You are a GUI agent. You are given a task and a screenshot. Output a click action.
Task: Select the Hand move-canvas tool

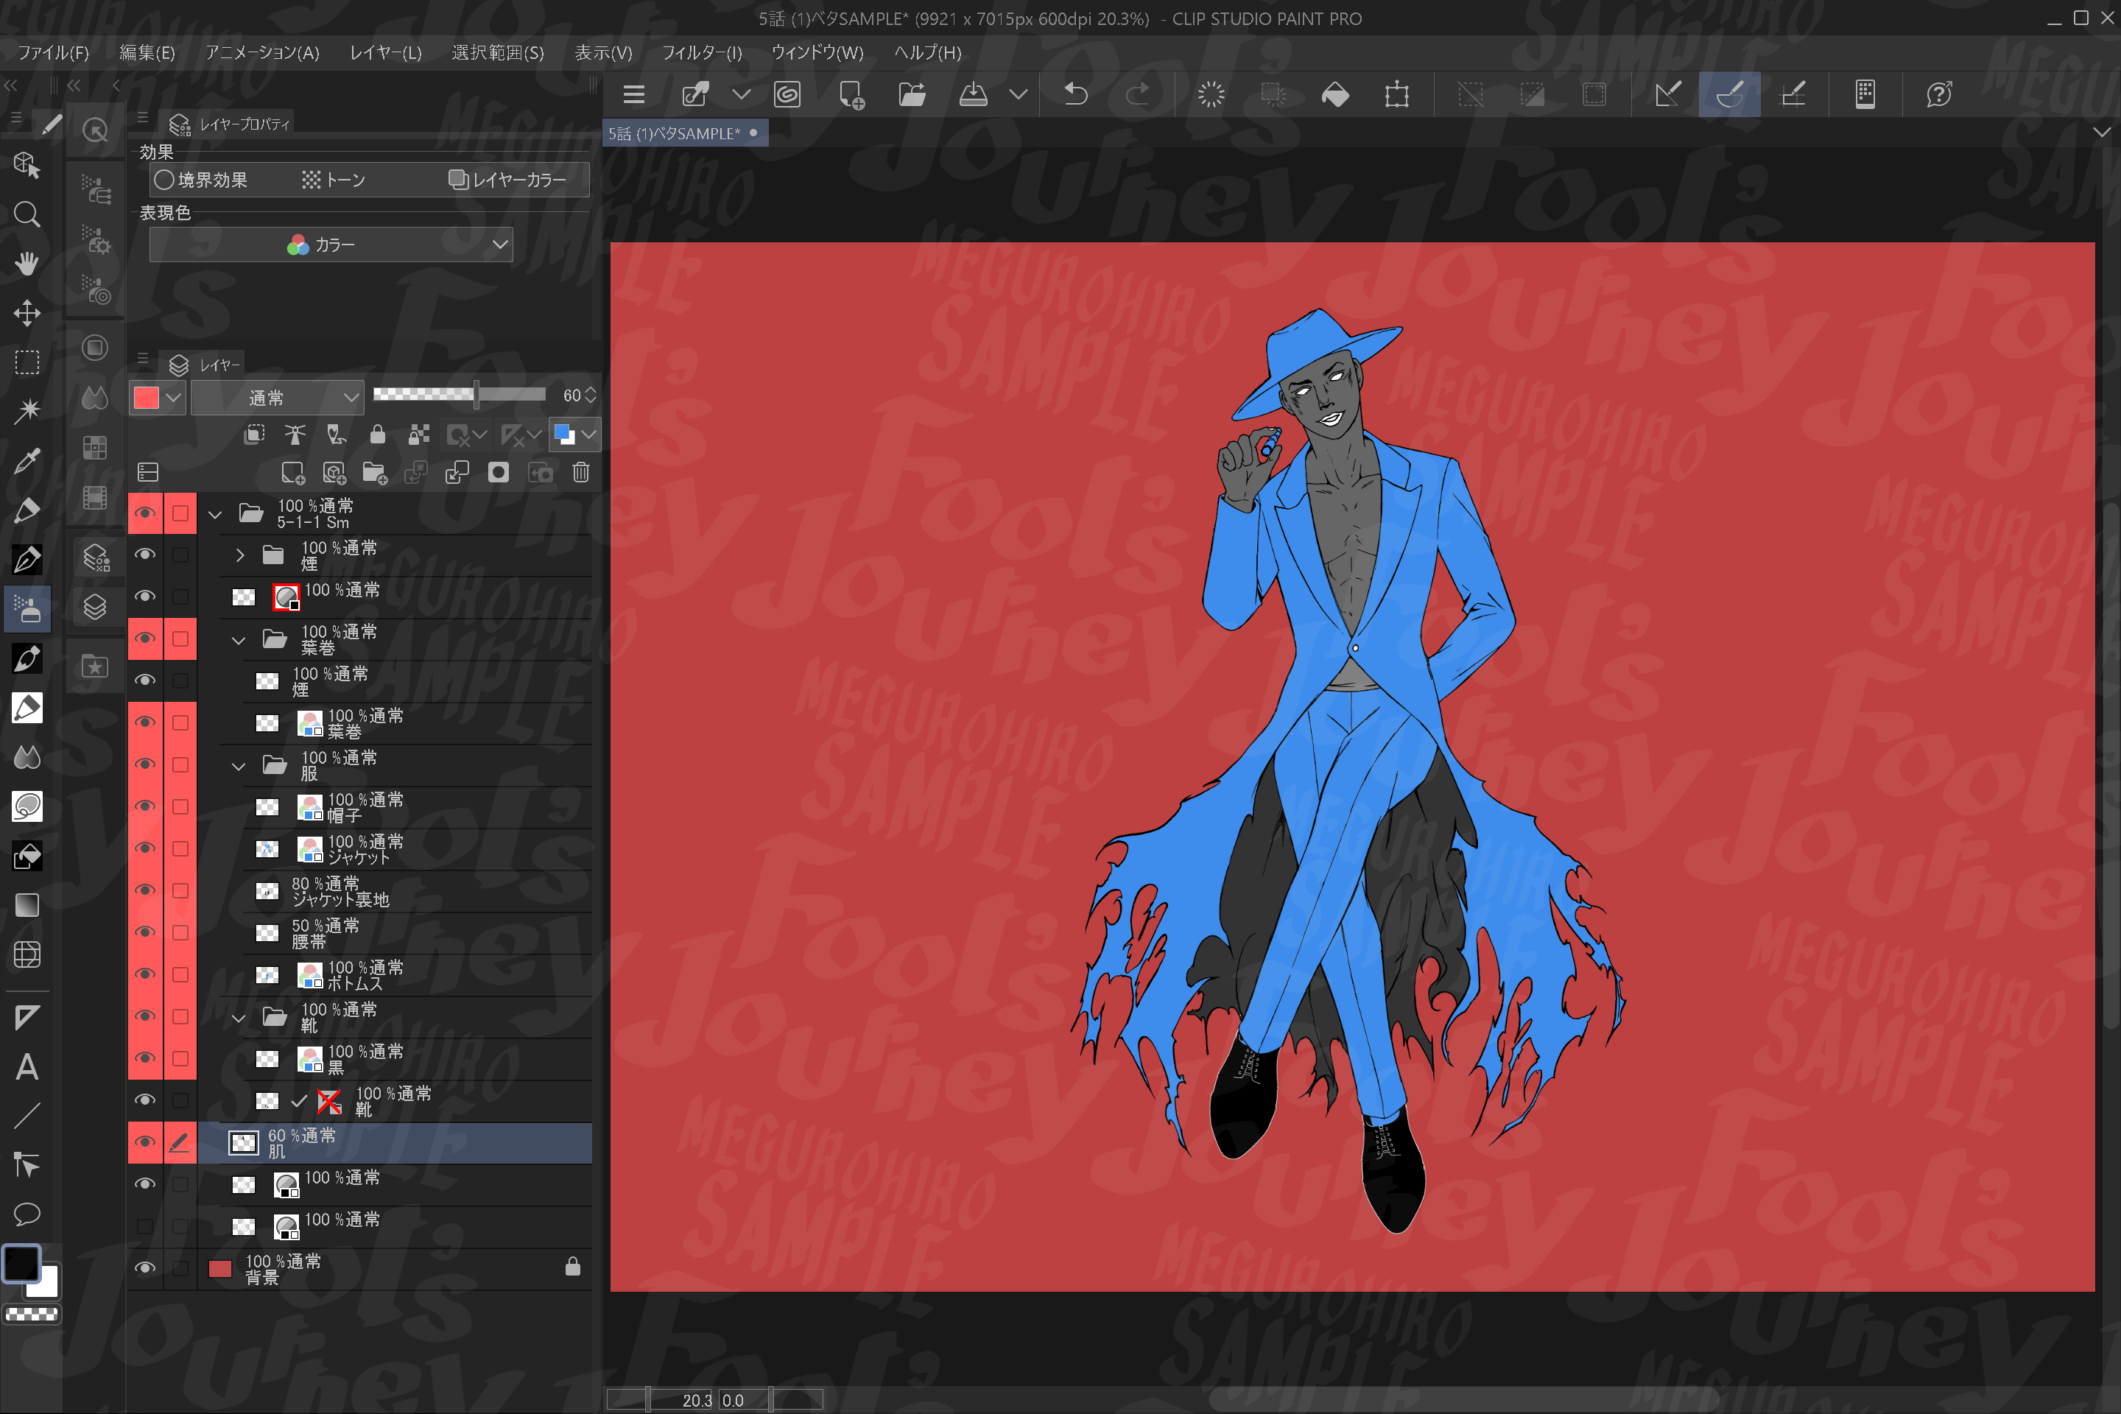click(x=27, y=264)
